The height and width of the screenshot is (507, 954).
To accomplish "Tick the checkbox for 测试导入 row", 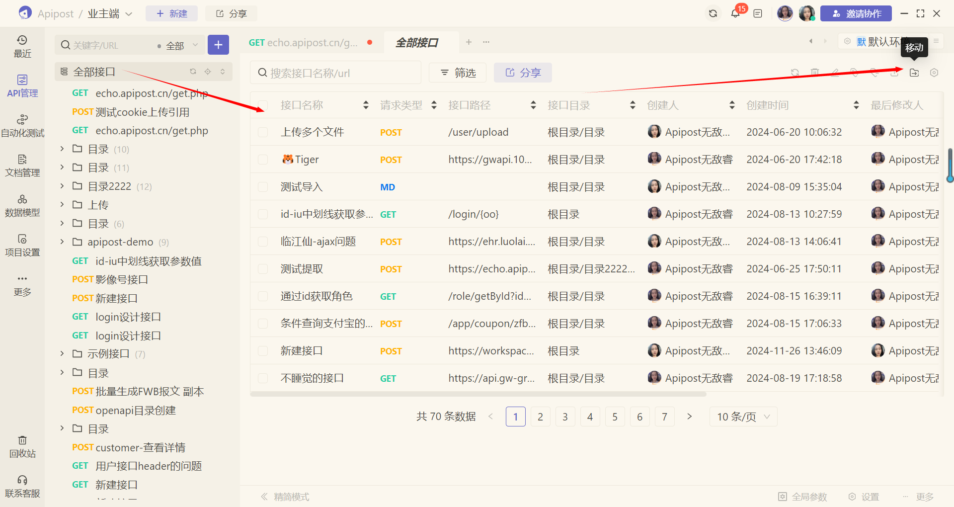I will click(x=263, y=187).
